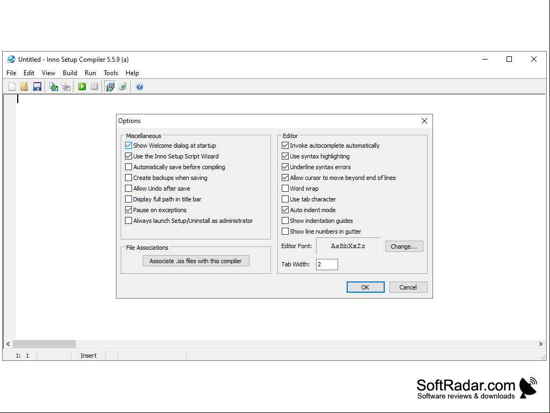550x413 pixels.
Task: Open the Run menu
Action: coord(90,73)
